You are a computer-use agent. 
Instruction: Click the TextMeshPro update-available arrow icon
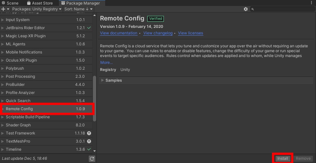click(89, 141)
